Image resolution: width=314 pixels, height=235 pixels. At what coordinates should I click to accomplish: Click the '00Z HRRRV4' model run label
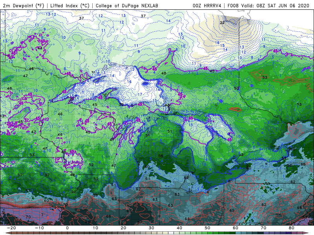pyautogui.click(x=207, y=5)
